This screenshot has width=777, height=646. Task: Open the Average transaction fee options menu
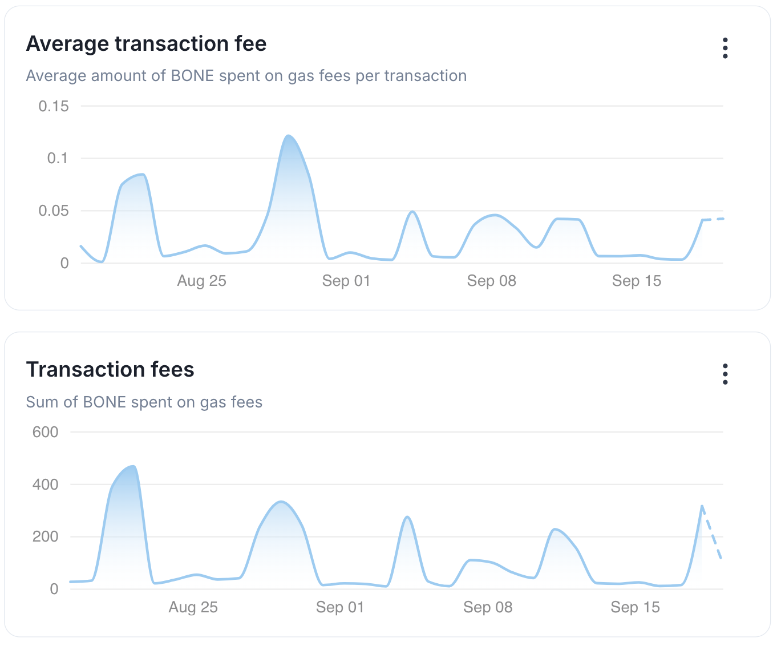click(x=725, y=49)
